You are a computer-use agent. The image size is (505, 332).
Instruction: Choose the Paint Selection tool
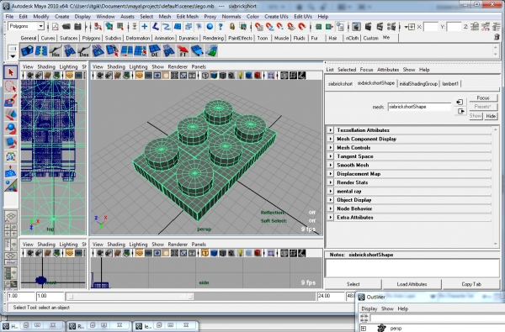[11, 101]
